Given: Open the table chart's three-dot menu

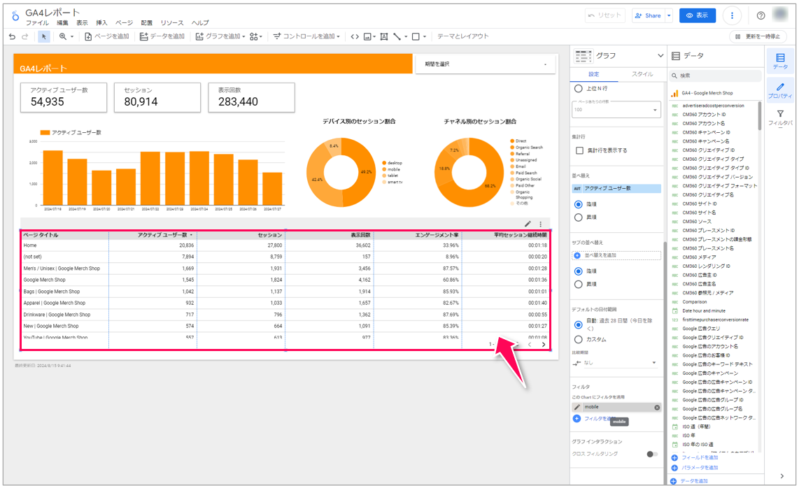Looking at the screenshot, I should (x=541, y=224).
